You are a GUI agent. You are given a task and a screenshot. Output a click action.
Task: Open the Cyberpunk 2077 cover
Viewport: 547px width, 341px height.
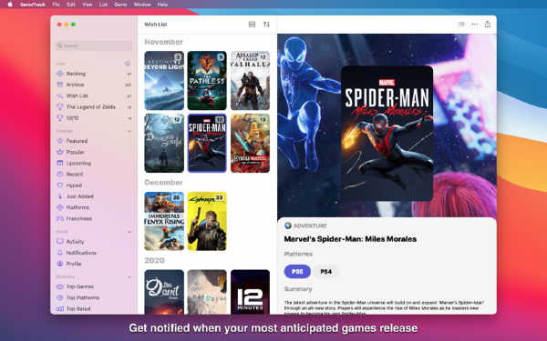[x=207, y=221]
